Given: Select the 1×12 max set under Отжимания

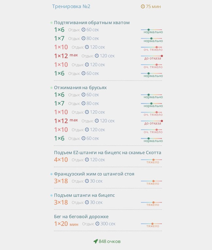Looking at the screenshot, I should [66, 121].
